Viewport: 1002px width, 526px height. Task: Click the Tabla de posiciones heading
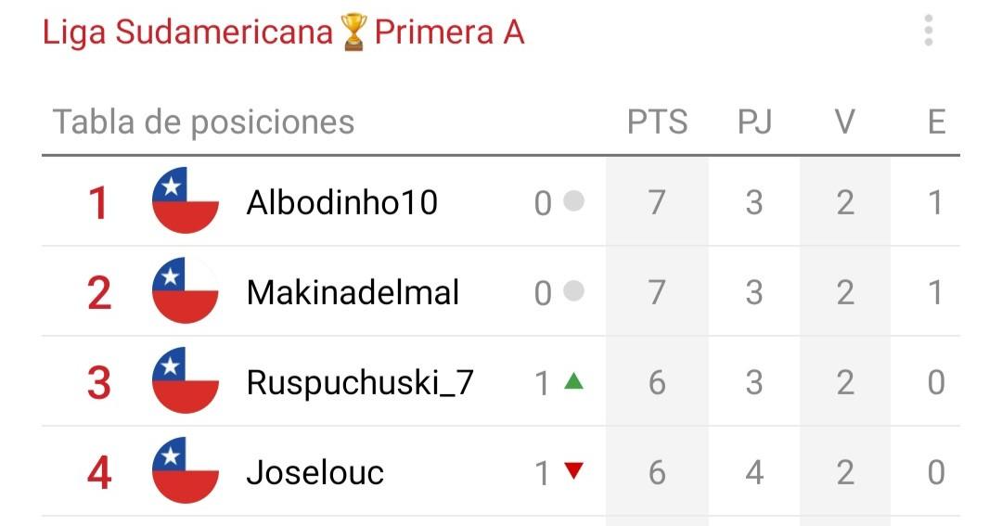(203, 122)
